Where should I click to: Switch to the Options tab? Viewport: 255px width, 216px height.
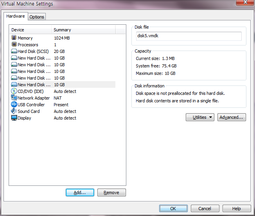click(x=37, y=17)
